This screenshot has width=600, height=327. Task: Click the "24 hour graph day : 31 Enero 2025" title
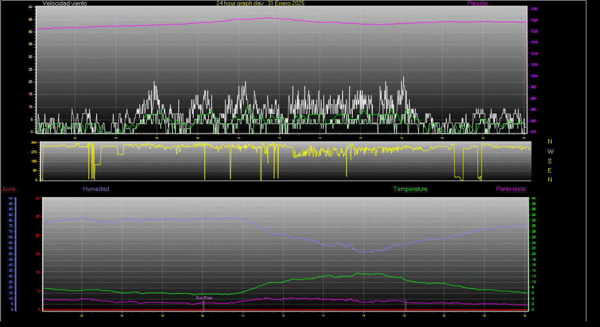(260, 3)
